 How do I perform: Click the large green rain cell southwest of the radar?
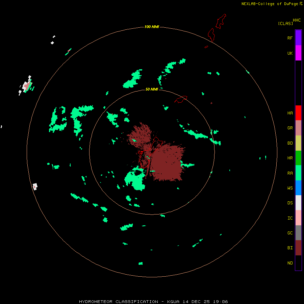click(x=135, y=178)
